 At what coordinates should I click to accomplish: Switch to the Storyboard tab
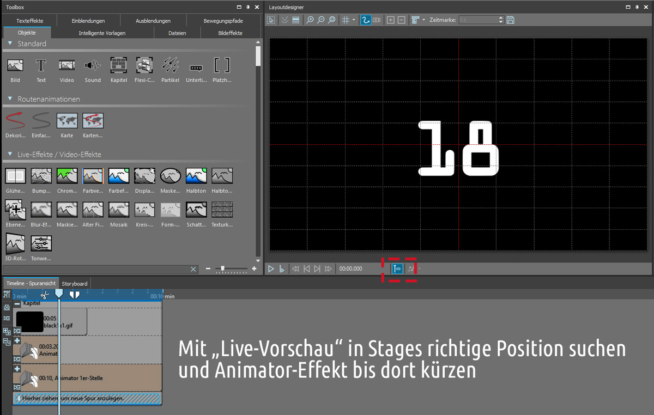[x=75, y=284]
